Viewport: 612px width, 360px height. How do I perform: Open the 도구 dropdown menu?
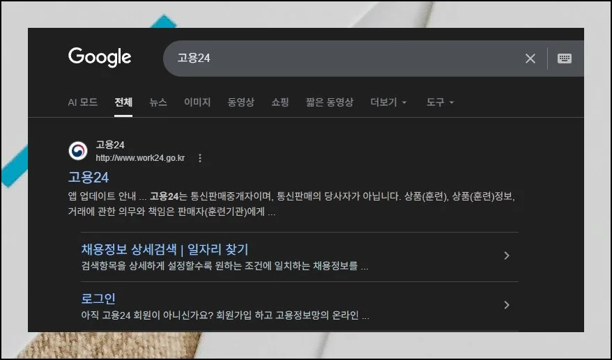[440, 102]
